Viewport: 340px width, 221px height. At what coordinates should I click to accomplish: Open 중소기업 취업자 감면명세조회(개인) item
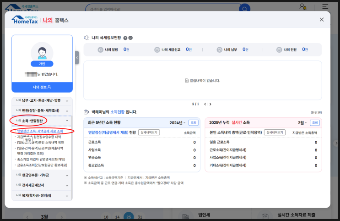pyautogui.click(x=41, y=159)
